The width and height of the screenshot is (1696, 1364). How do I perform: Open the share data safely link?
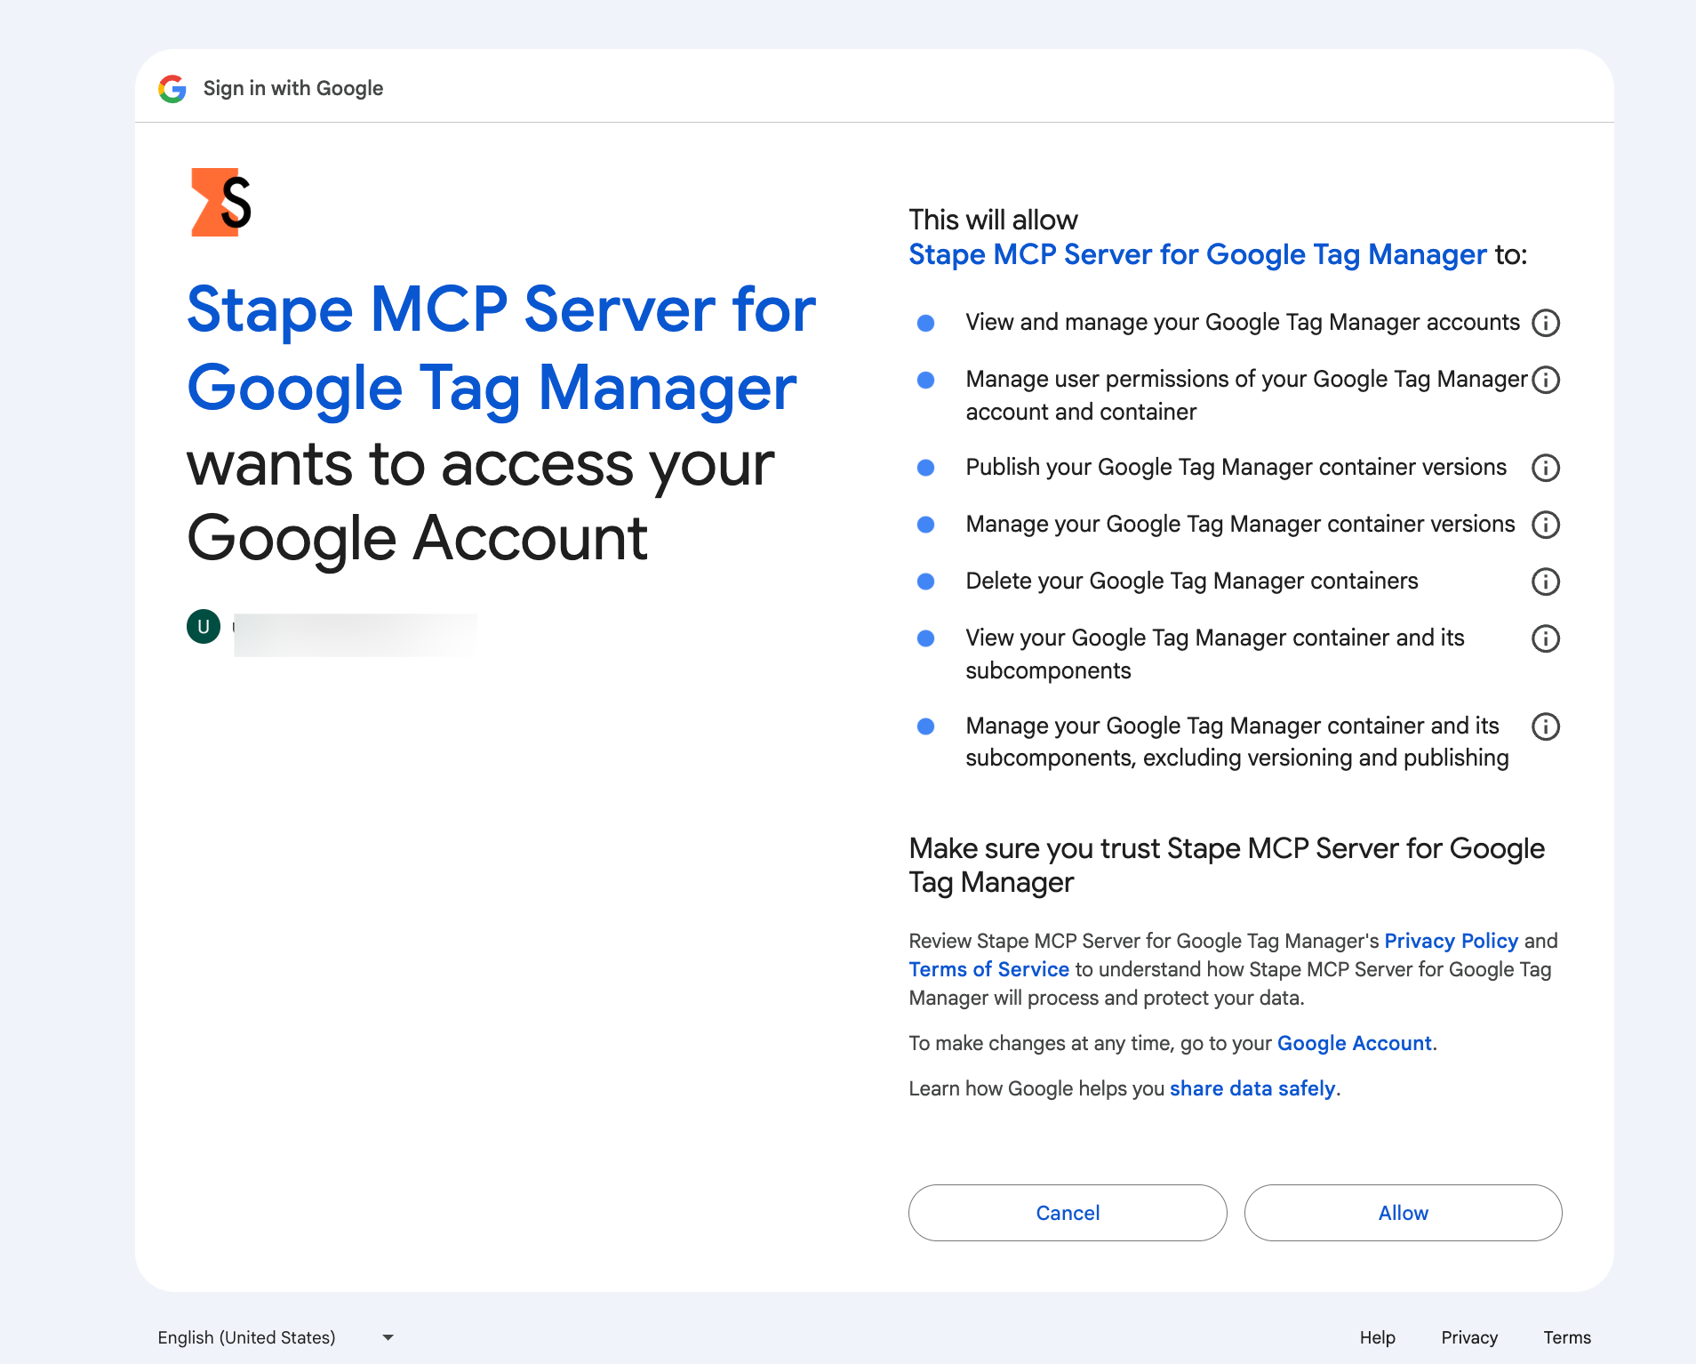tap(1252, 1088)
